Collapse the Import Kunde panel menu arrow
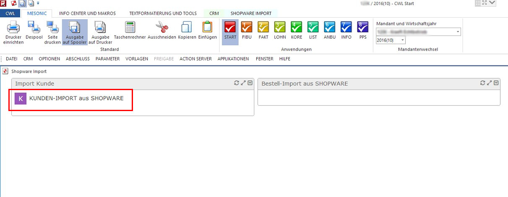 click(x=250, y=83)
